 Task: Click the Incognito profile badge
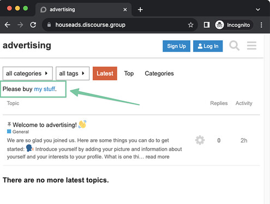pyautogui.click(x=234, y=25)
